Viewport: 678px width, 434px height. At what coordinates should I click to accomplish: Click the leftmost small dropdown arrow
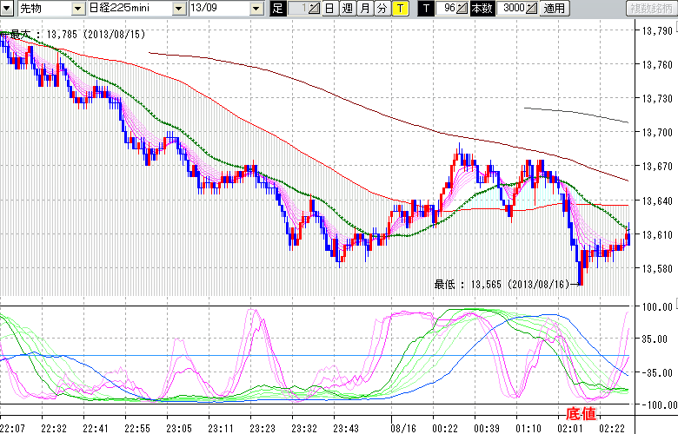pyautogui.click(x=9, y=9)
